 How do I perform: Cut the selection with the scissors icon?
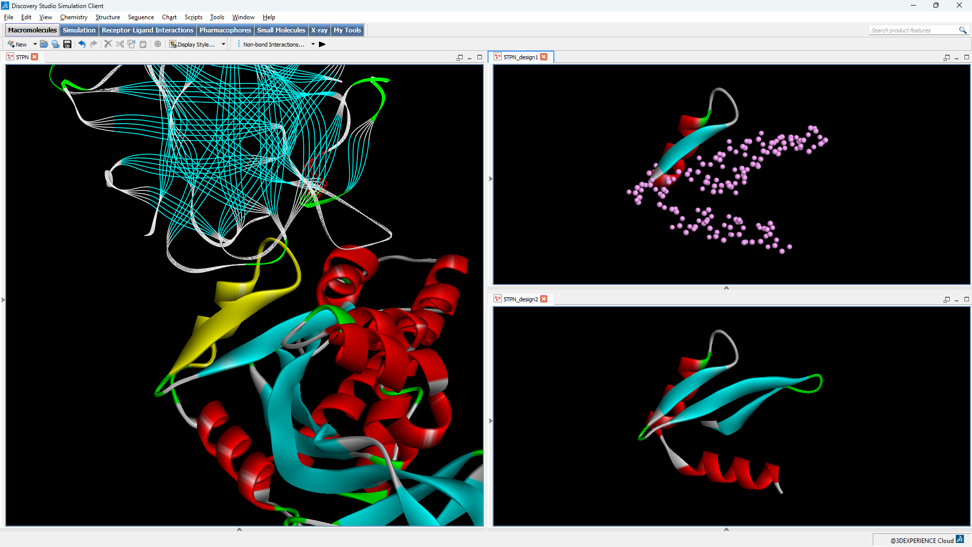(119, 44)
